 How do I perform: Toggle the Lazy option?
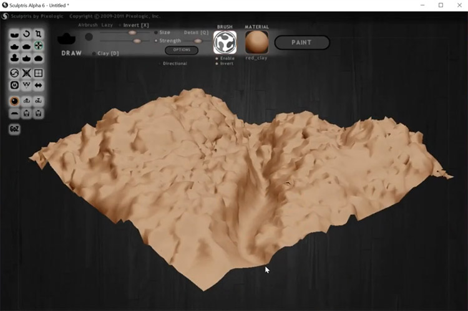[x=107, y=25]
